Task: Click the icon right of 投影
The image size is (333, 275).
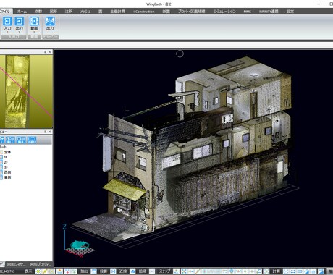Action: coord(113,271)
